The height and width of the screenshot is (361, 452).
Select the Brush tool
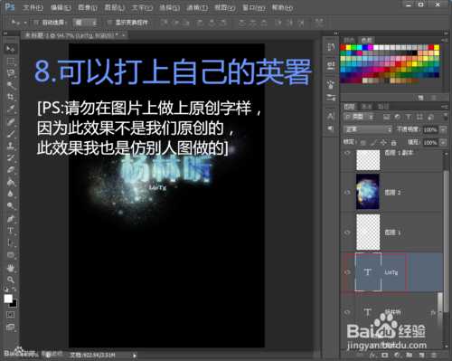[11, 134]
